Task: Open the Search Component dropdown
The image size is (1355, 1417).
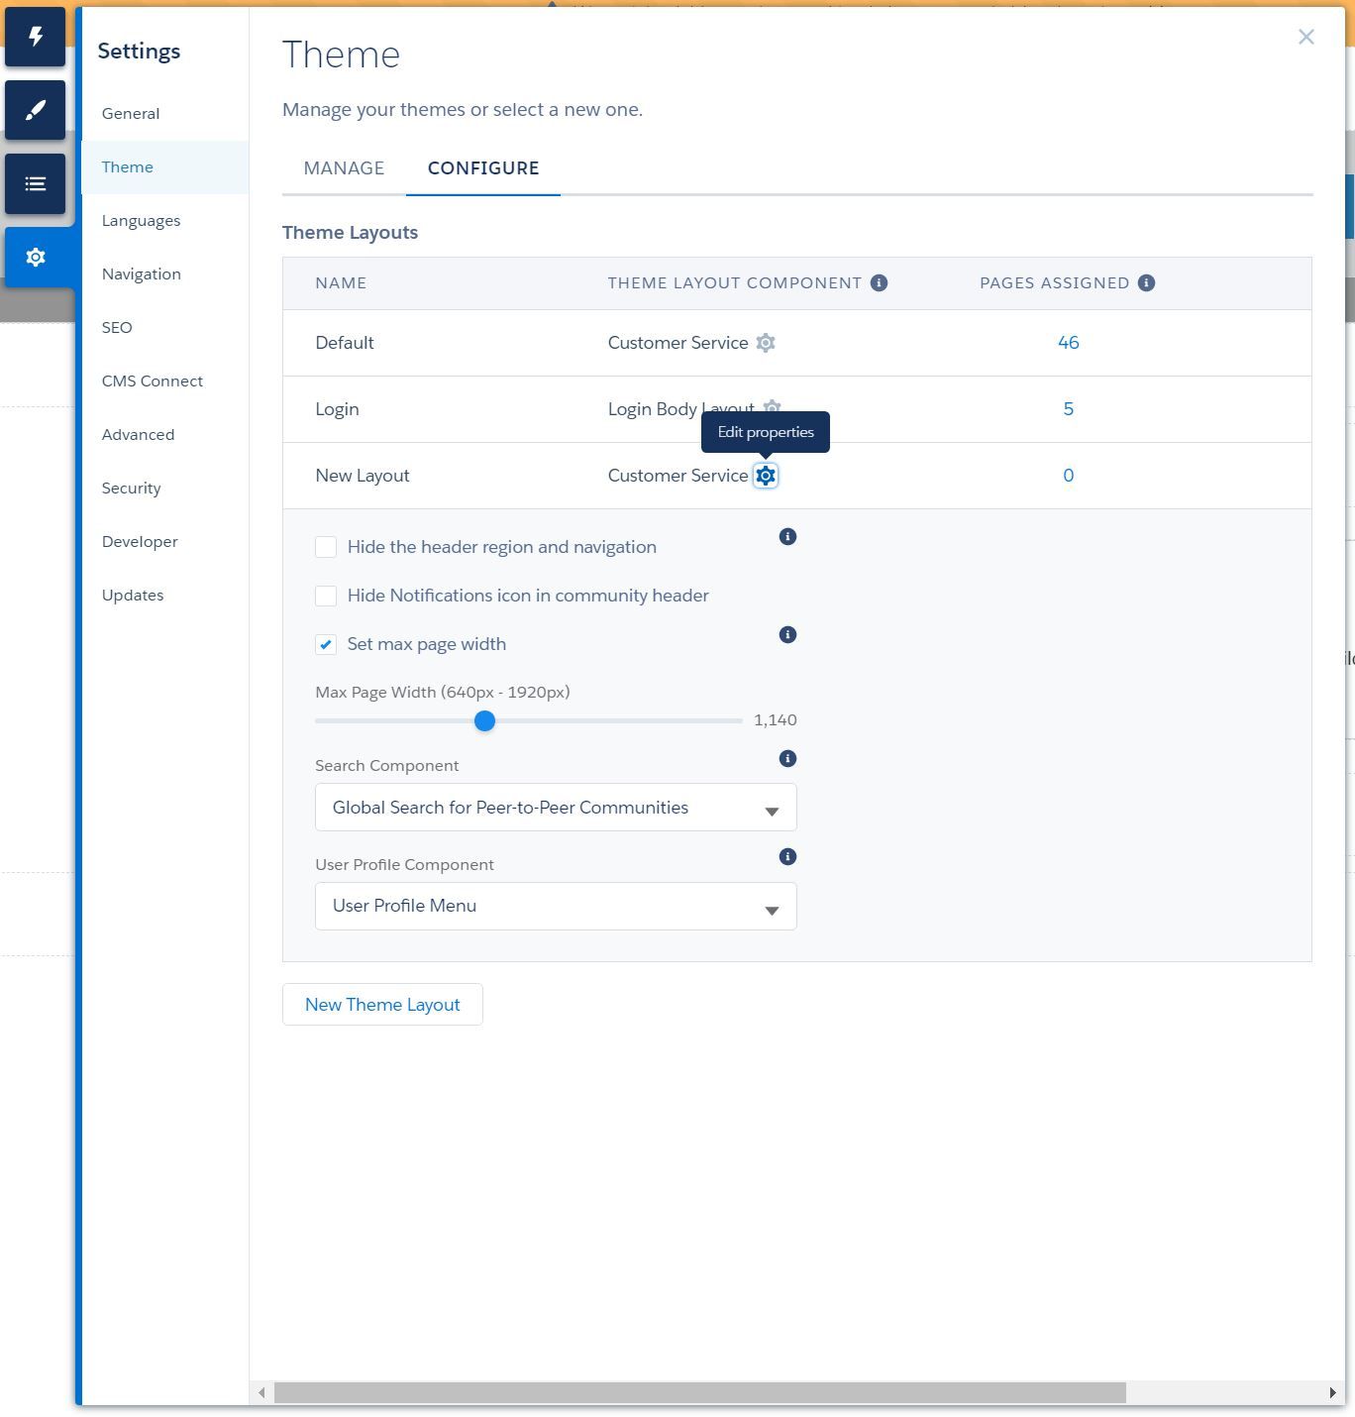Action: pyautogui.click(x=556, y=808)
